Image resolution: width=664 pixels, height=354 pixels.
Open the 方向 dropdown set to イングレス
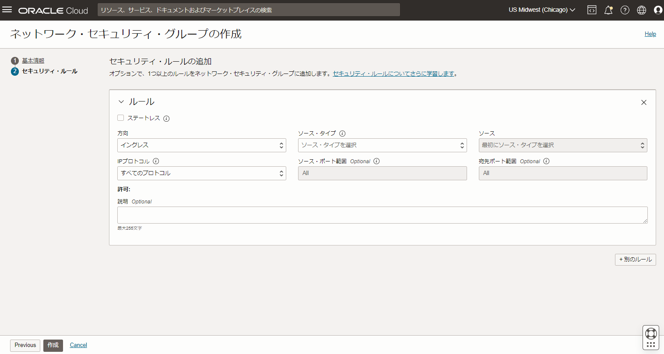202,145
